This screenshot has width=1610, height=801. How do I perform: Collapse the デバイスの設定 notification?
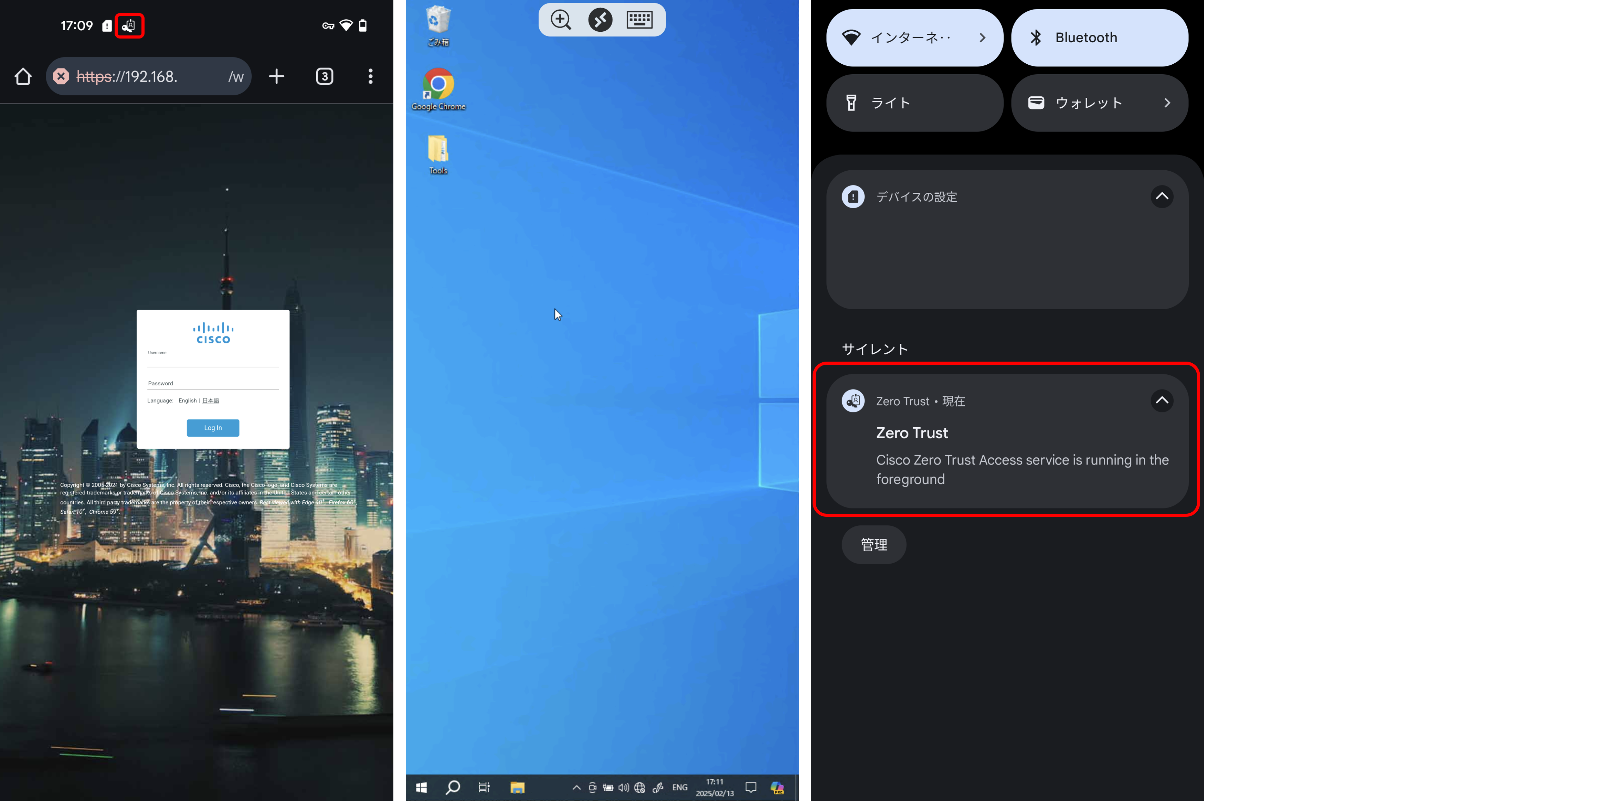coord(1162,196)
